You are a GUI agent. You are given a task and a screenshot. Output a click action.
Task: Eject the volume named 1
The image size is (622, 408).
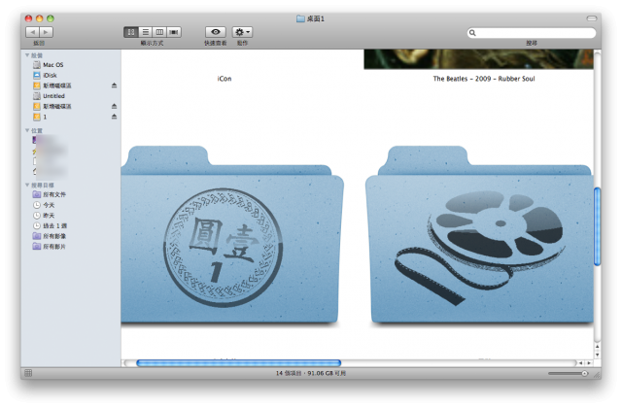click(x=115, y=117)
